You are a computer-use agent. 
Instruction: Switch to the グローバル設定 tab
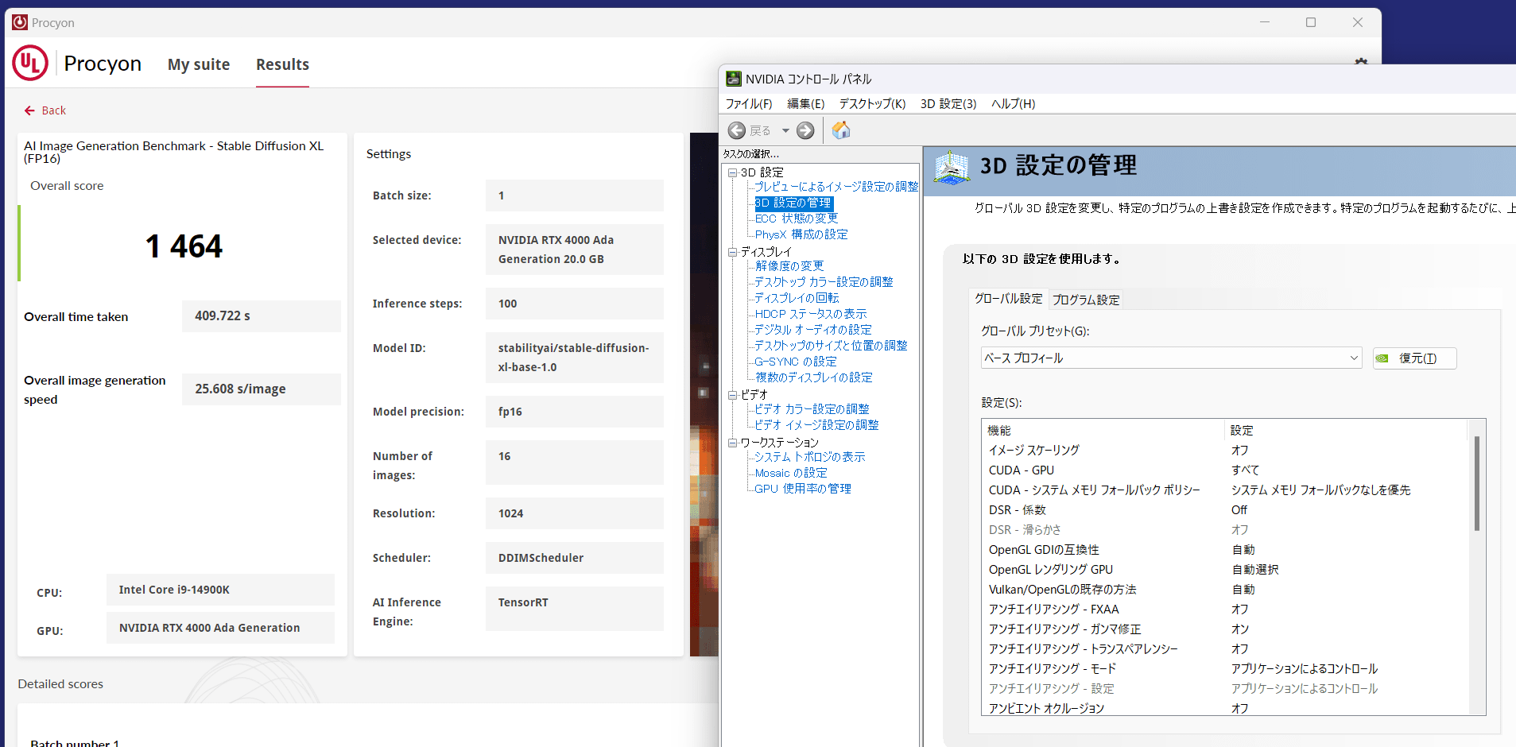point(1008,299)
